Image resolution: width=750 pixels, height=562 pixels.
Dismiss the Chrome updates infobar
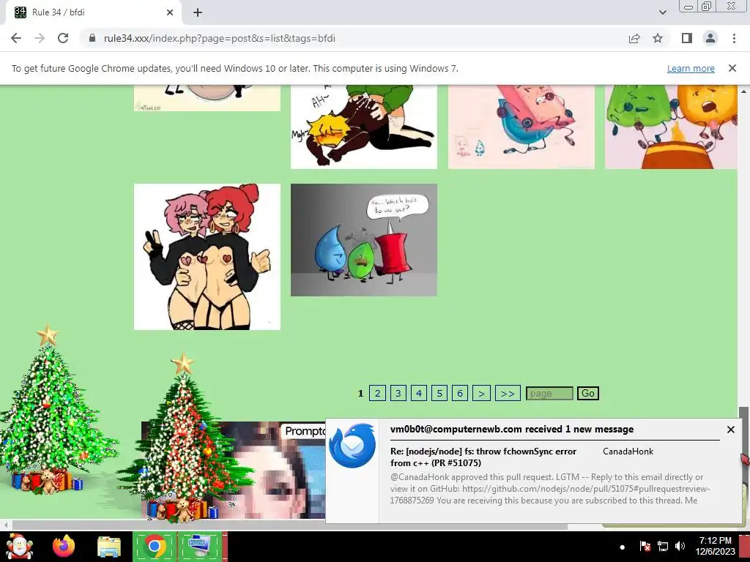[732, 68]
